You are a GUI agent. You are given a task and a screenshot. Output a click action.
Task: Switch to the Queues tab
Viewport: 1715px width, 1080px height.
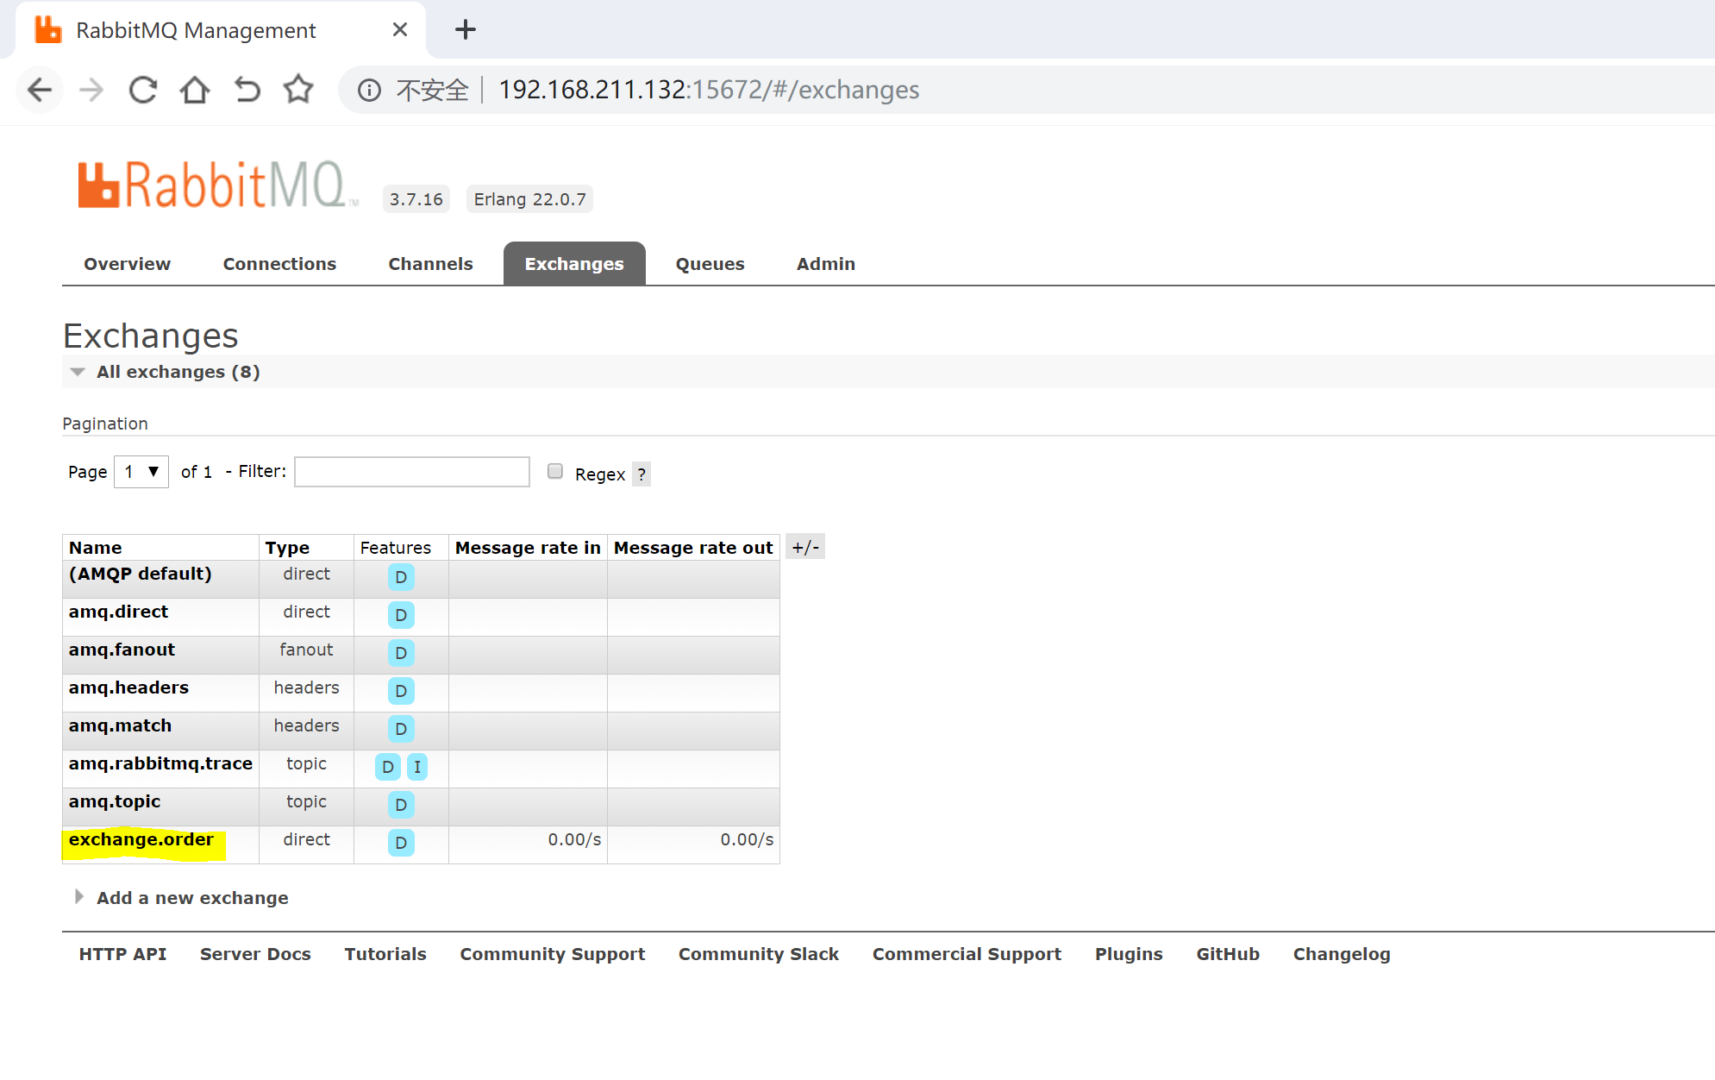pos(710,264)
